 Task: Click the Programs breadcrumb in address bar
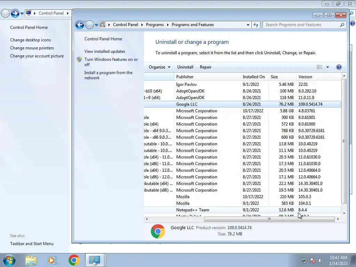click(155, 25)
